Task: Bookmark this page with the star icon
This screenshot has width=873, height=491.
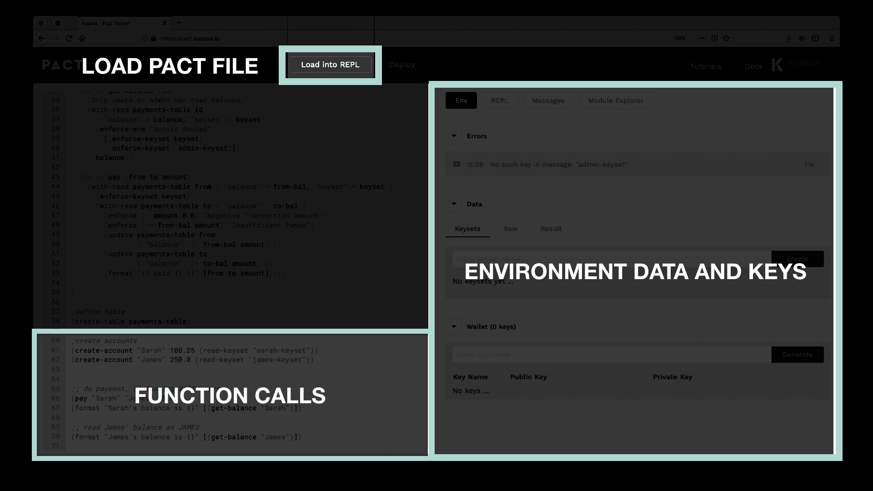Action: (727, 39)
